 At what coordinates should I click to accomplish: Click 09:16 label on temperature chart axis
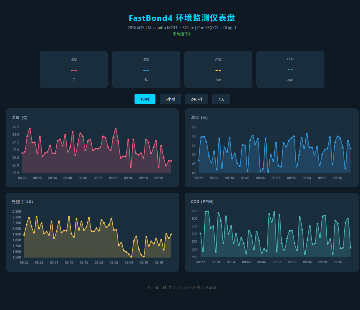pos(159,178)
